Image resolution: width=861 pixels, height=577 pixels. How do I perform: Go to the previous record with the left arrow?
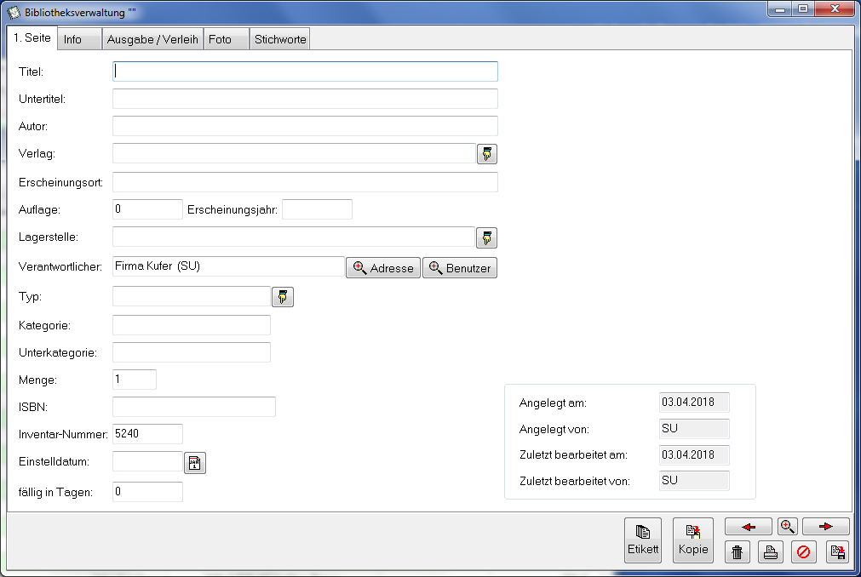point(749,527)
